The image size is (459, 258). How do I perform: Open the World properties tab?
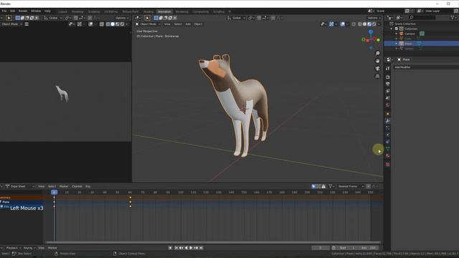point(387,105)
